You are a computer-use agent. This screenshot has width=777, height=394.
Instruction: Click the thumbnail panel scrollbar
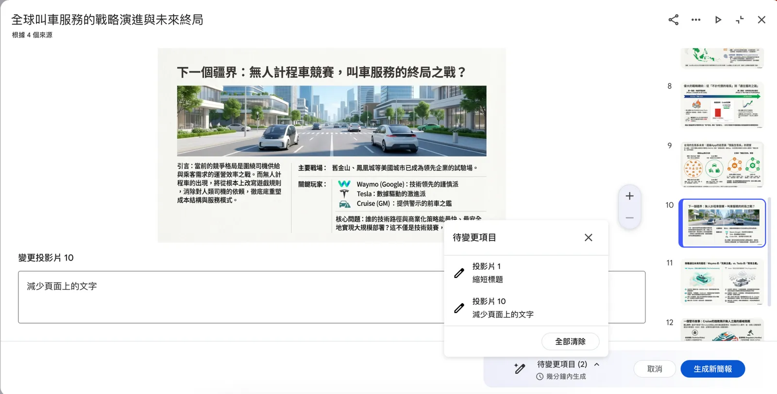(x=769, y=252)
